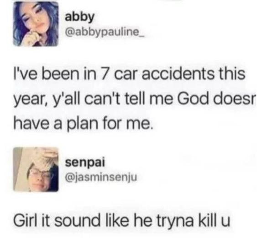Open abby's blue-haired profile picture
This screenshot has width=257, height=244.
(36, 24)
